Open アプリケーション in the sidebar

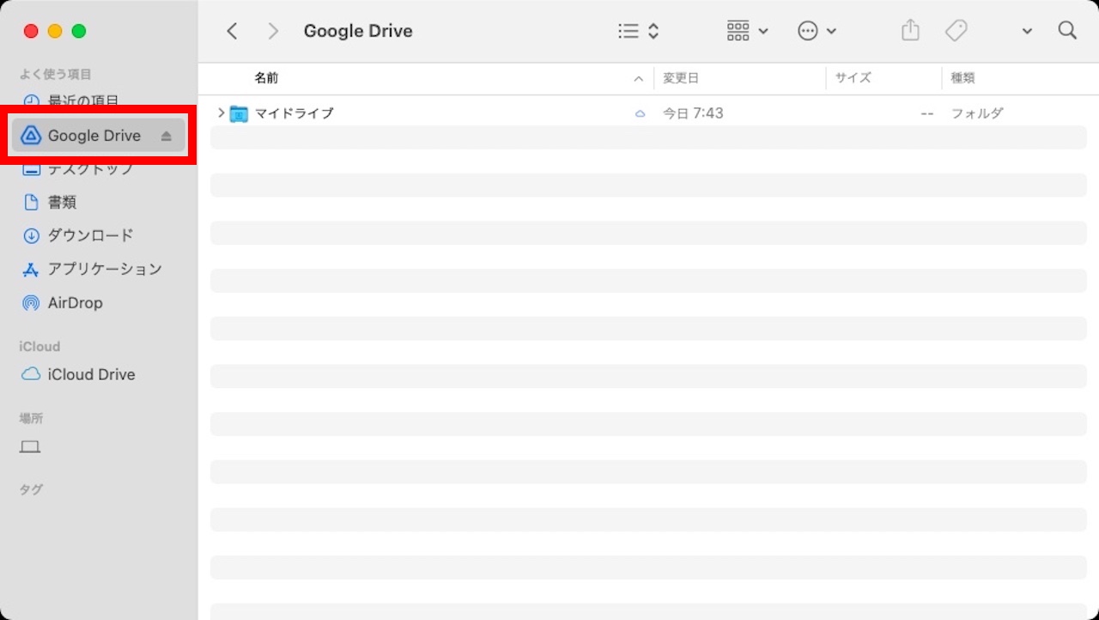point(91,269)
